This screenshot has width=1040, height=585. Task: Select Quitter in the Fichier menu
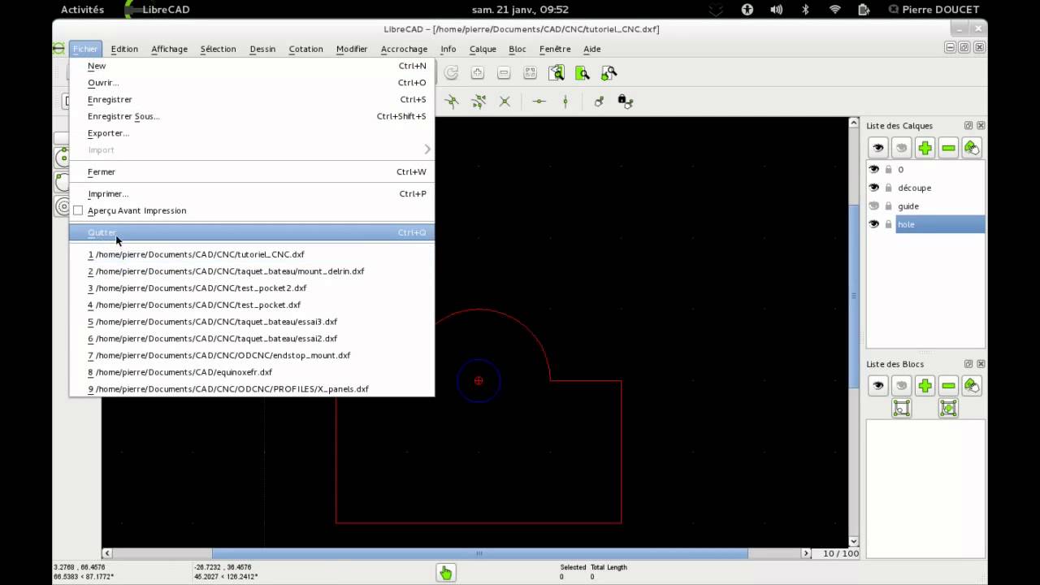tap(252, 232)
